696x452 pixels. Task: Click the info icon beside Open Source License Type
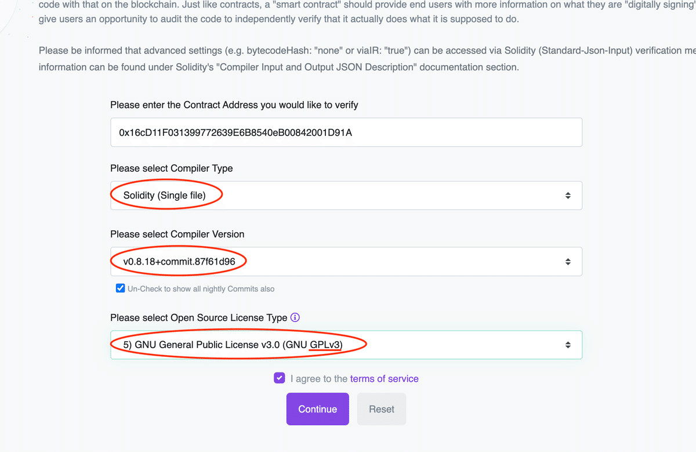pos(295,317)
